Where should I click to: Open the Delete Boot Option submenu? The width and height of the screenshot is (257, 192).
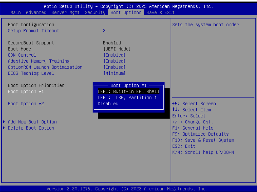31,128
